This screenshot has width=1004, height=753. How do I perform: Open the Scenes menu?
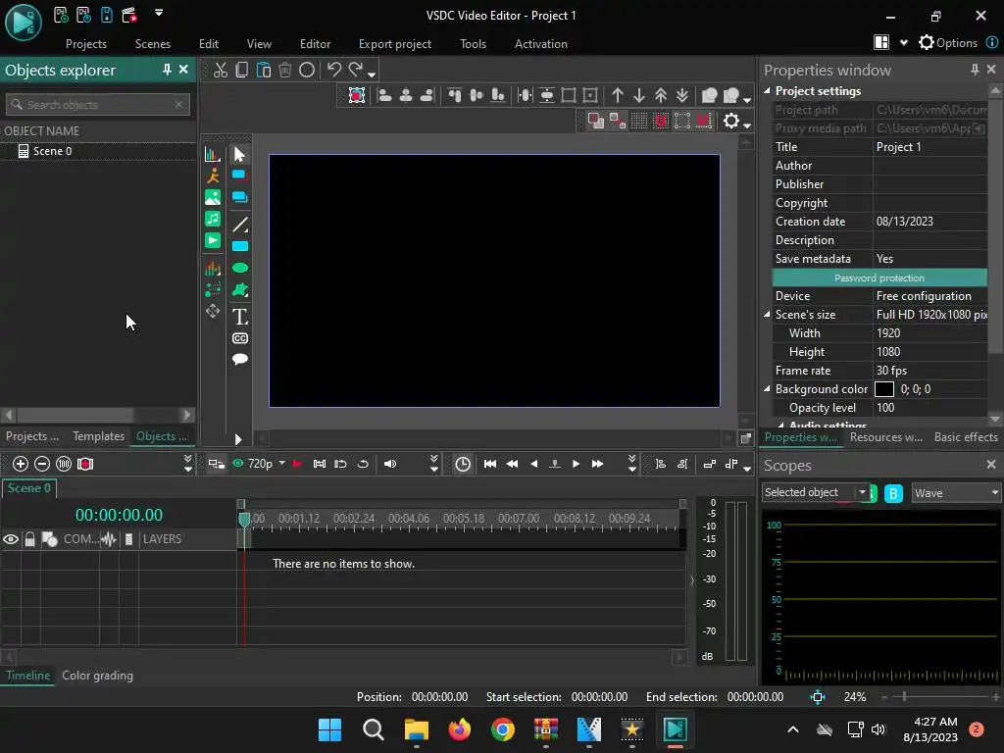point(152,44)
